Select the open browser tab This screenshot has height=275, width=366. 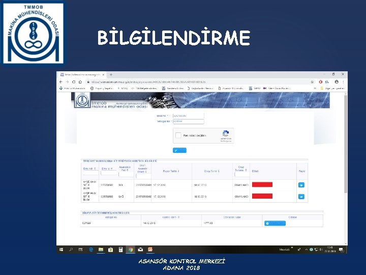pyautogui.click(x=82, y=74)
